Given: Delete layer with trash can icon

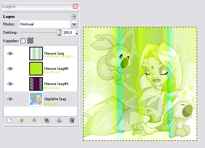Looking at the screenshot, I should click(72, 120).
